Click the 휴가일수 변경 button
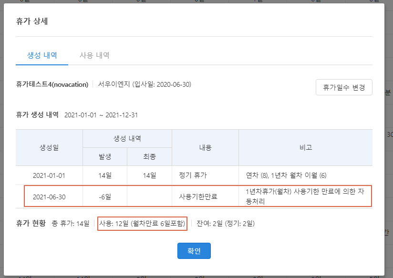This screenshot has width=393, height=278. coord(343,88)
